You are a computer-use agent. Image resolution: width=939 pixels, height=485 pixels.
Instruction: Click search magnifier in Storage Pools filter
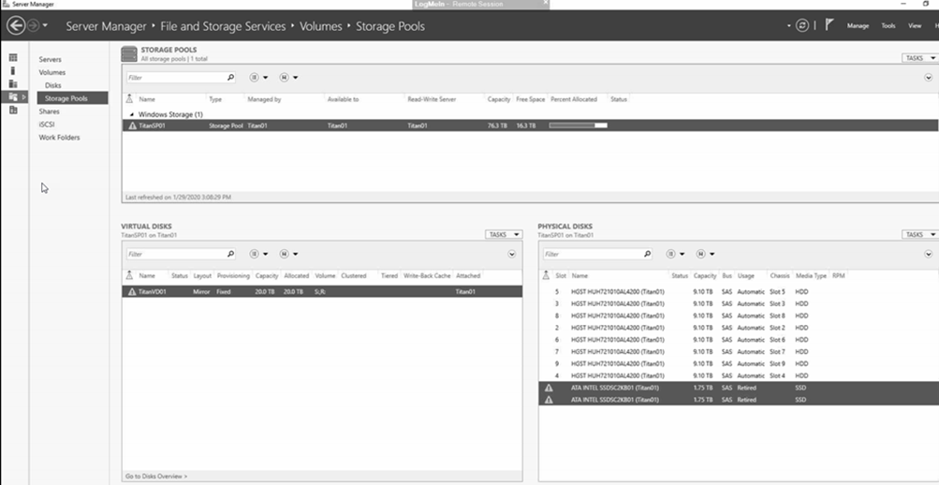pos(230,77)
